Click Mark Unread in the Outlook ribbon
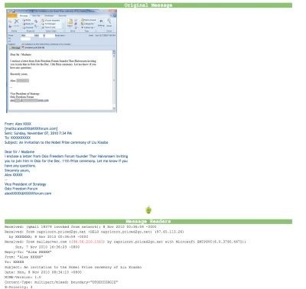This screenshot has width=306, height=289. (89, 20)
